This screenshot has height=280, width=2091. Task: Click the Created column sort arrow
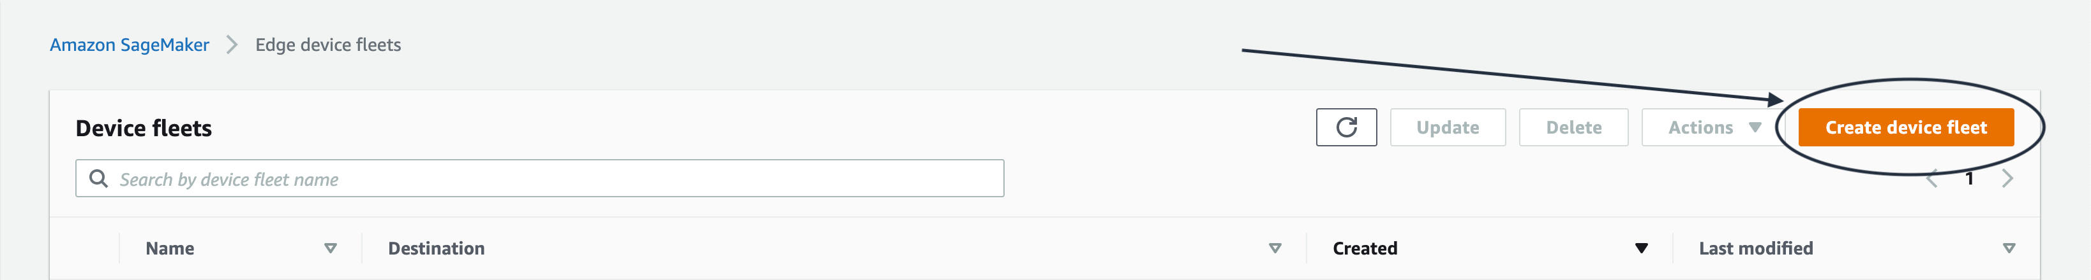pyautogui.click(x=1640, y=248)
